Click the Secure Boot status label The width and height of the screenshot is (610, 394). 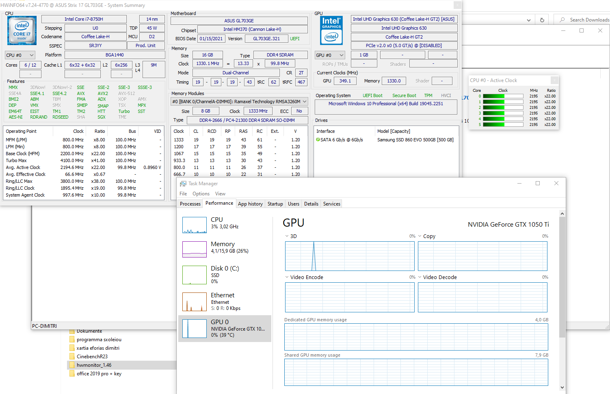tap(404, 95)
